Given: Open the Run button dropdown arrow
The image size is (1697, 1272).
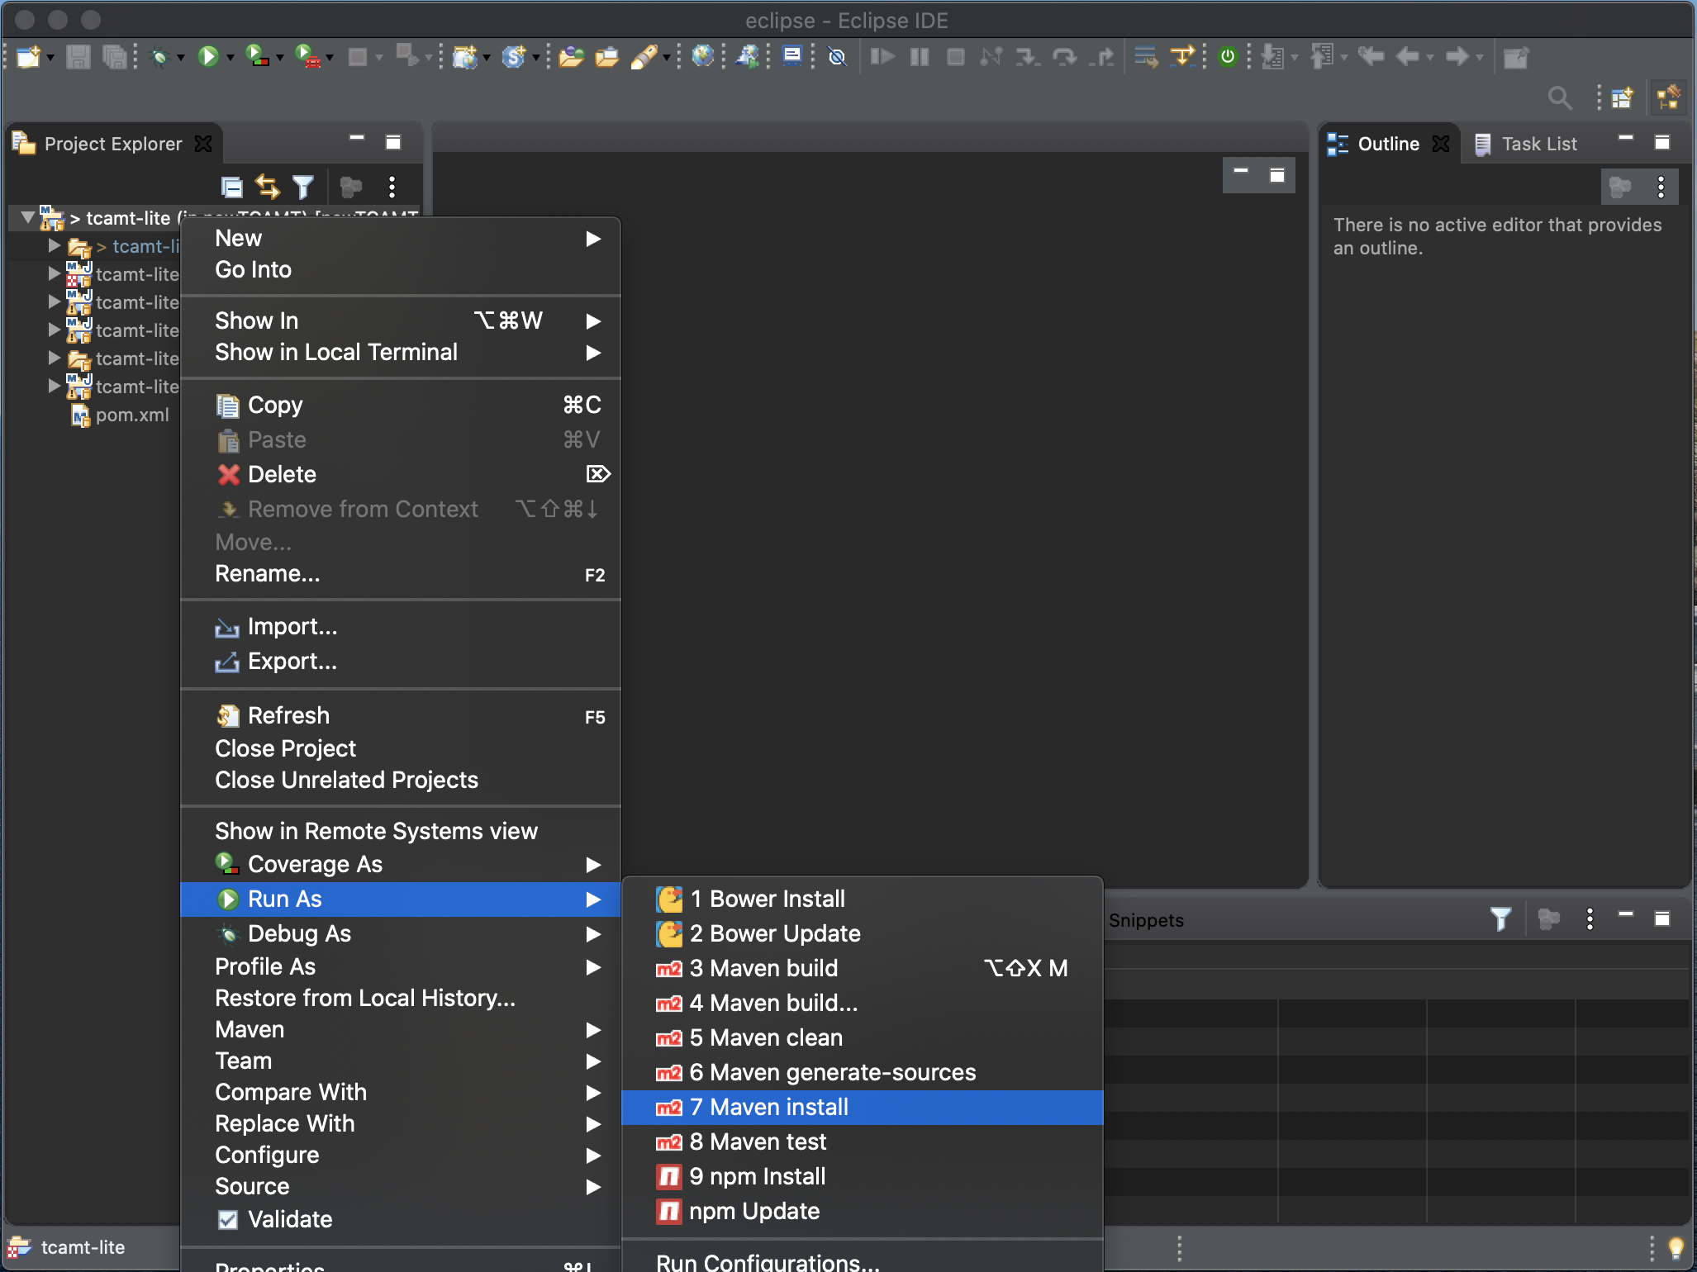Looking at the screenshot, I should click(x=231, y=57).
